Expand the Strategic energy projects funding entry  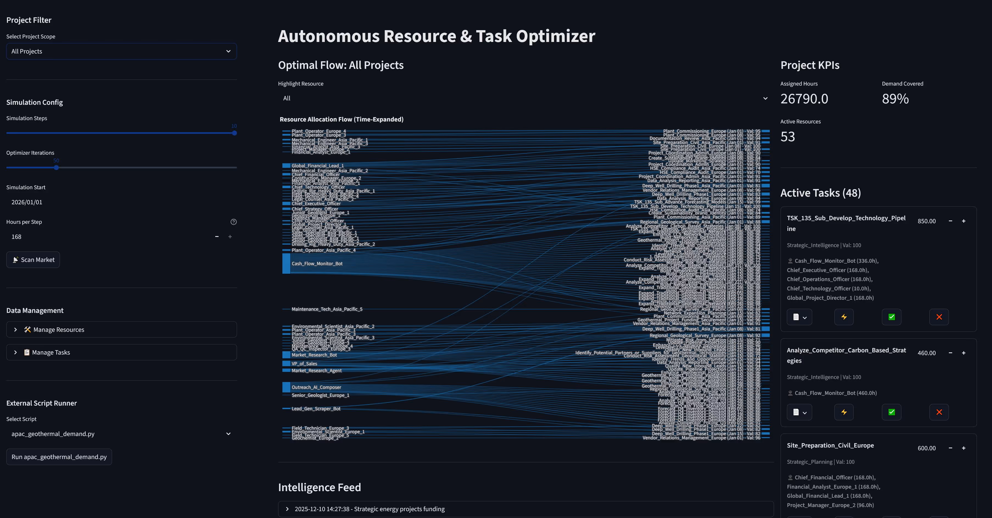369,509
